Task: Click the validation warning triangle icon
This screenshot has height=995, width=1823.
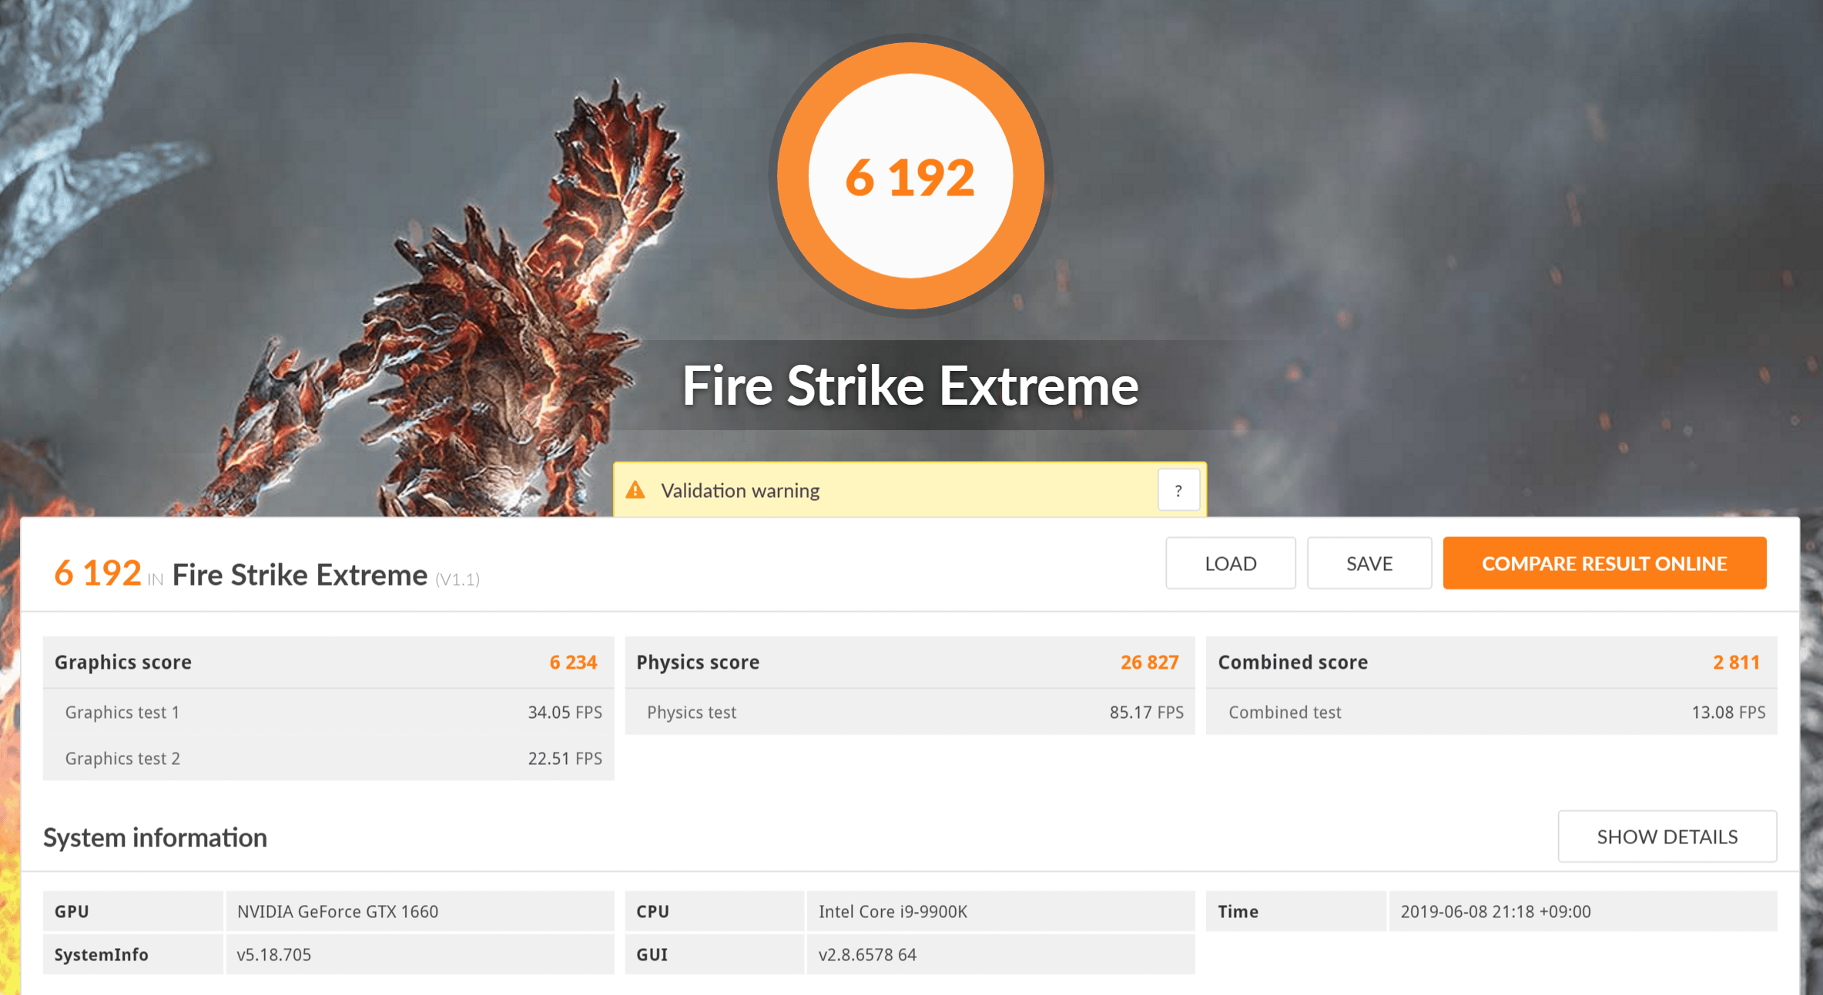Action: [635, 490]
